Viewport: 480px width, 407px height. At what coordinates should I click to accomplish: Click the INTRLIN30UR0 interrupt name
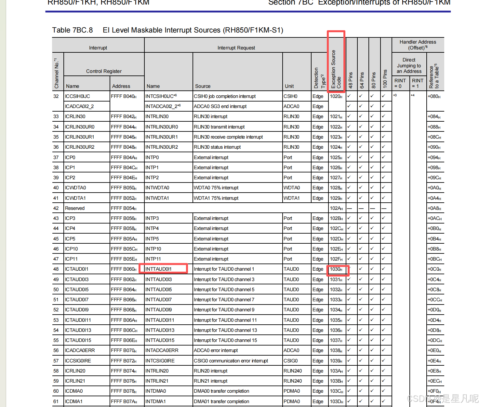[x=162, y=127]
